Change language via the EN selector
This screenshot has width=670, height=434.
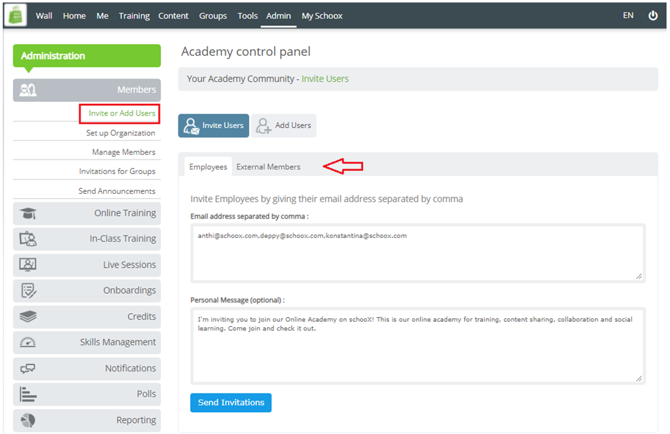pos(628,15)
